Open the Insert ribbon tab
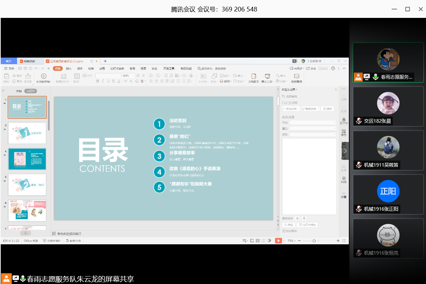 point(69,68)
